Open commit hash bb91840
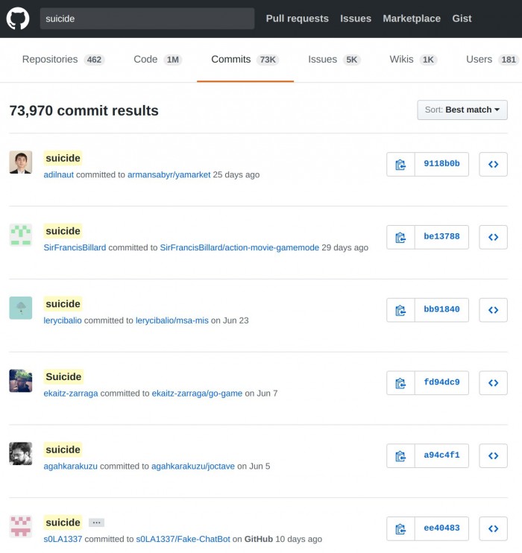 point(442,309)
